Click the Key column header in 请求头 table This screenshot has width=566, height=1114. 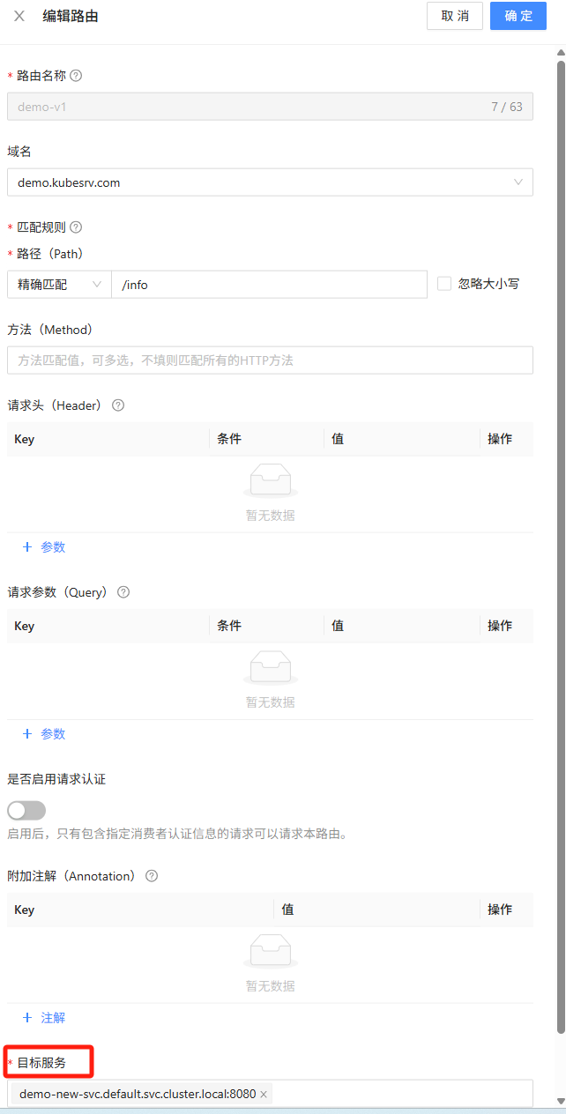tap(25, 439)
